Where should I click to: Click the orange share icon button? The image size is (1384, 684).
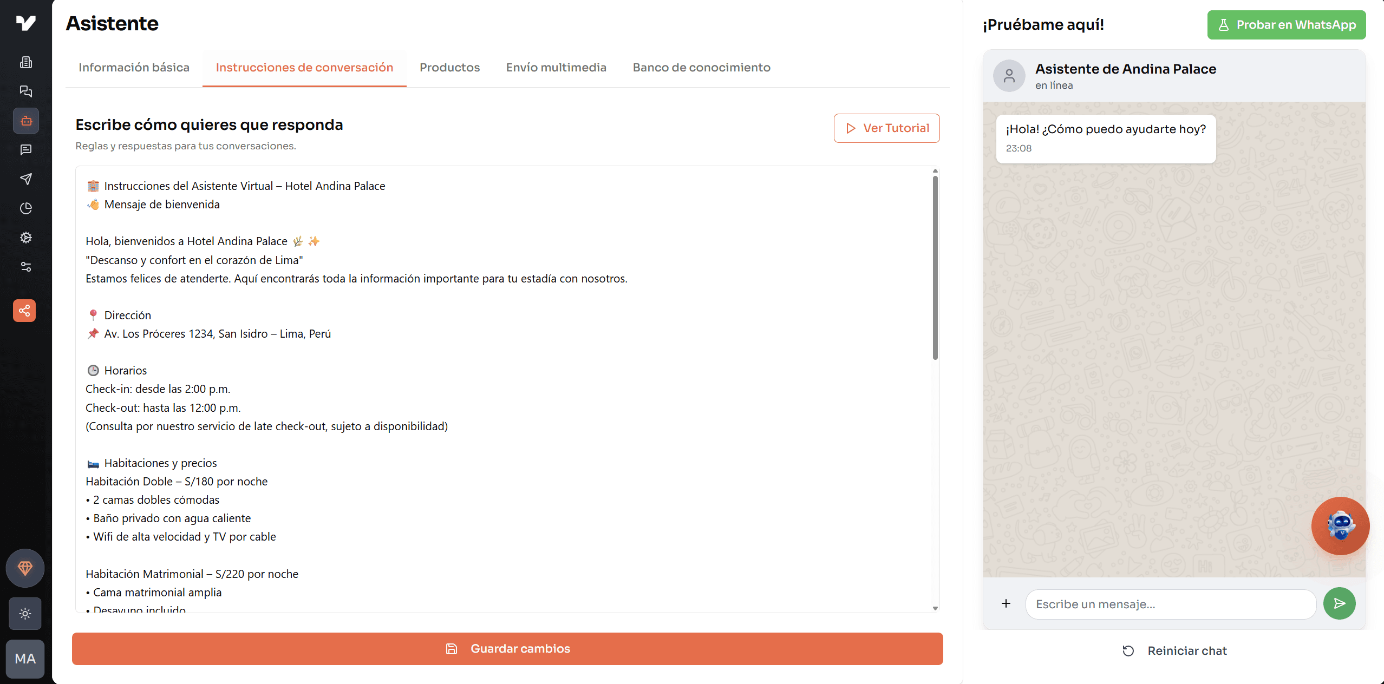coord(24,311)
